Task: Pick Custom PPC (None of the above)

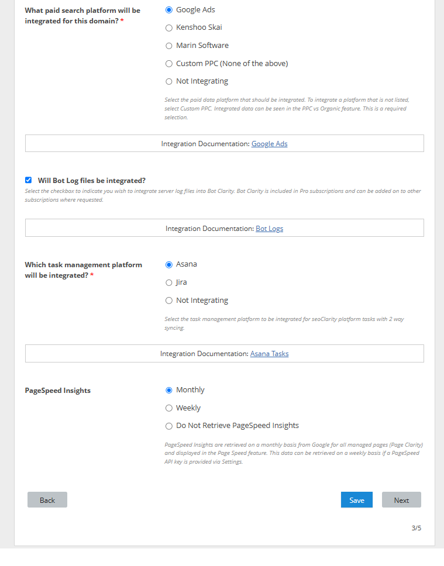Action: [169, 64]
